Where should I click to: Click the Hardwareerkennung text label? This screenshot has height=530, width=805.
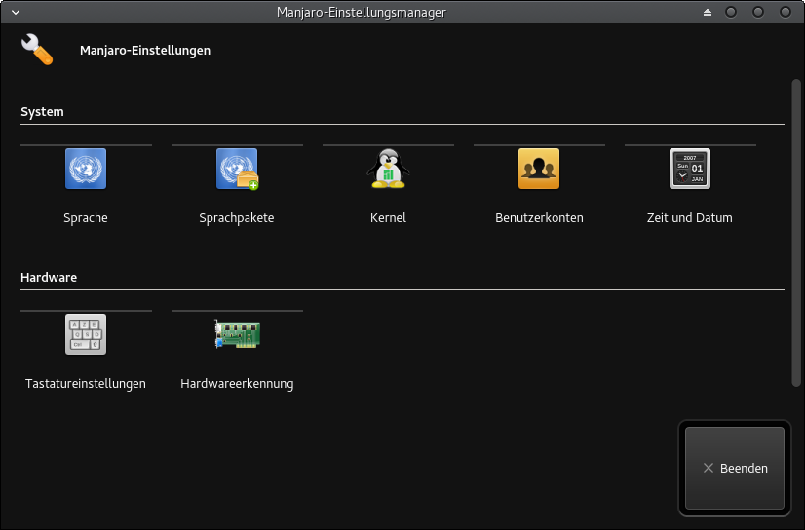coord(237,384)
